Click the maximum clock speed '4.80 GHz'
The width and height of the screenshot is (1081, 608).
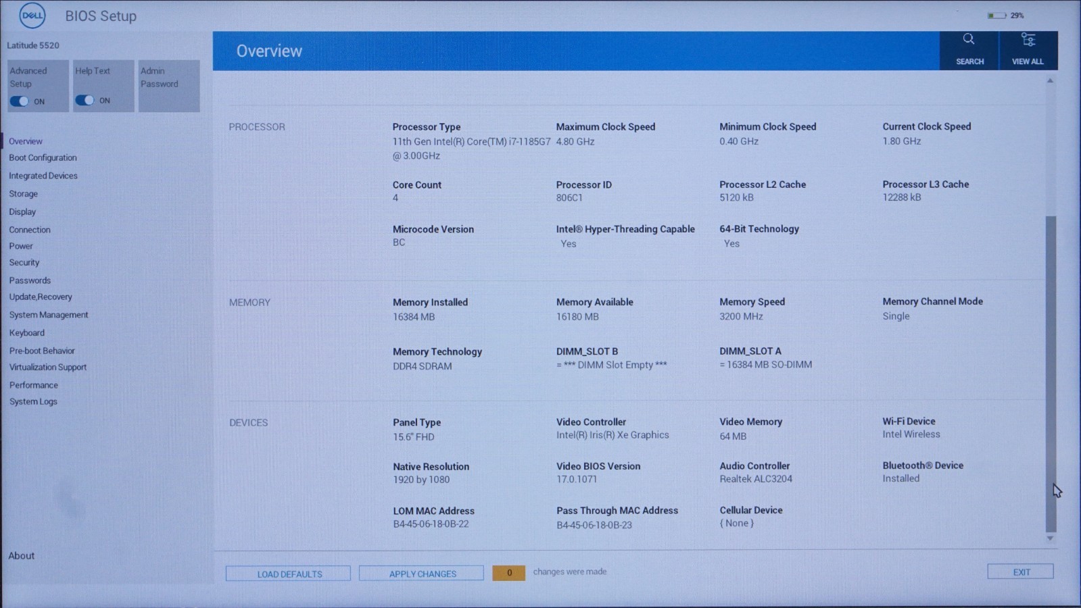coord(575,141)
